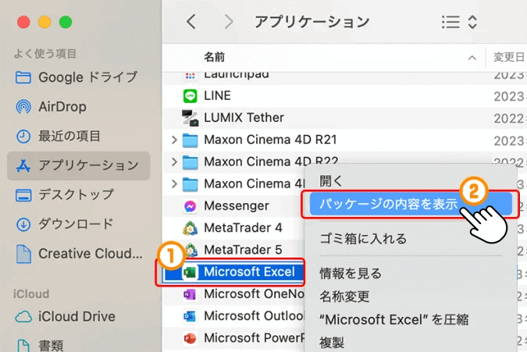Select the MetaTrader 4 name
The height and width of the screenshot is (352, 527).
(x=243, y=228)
